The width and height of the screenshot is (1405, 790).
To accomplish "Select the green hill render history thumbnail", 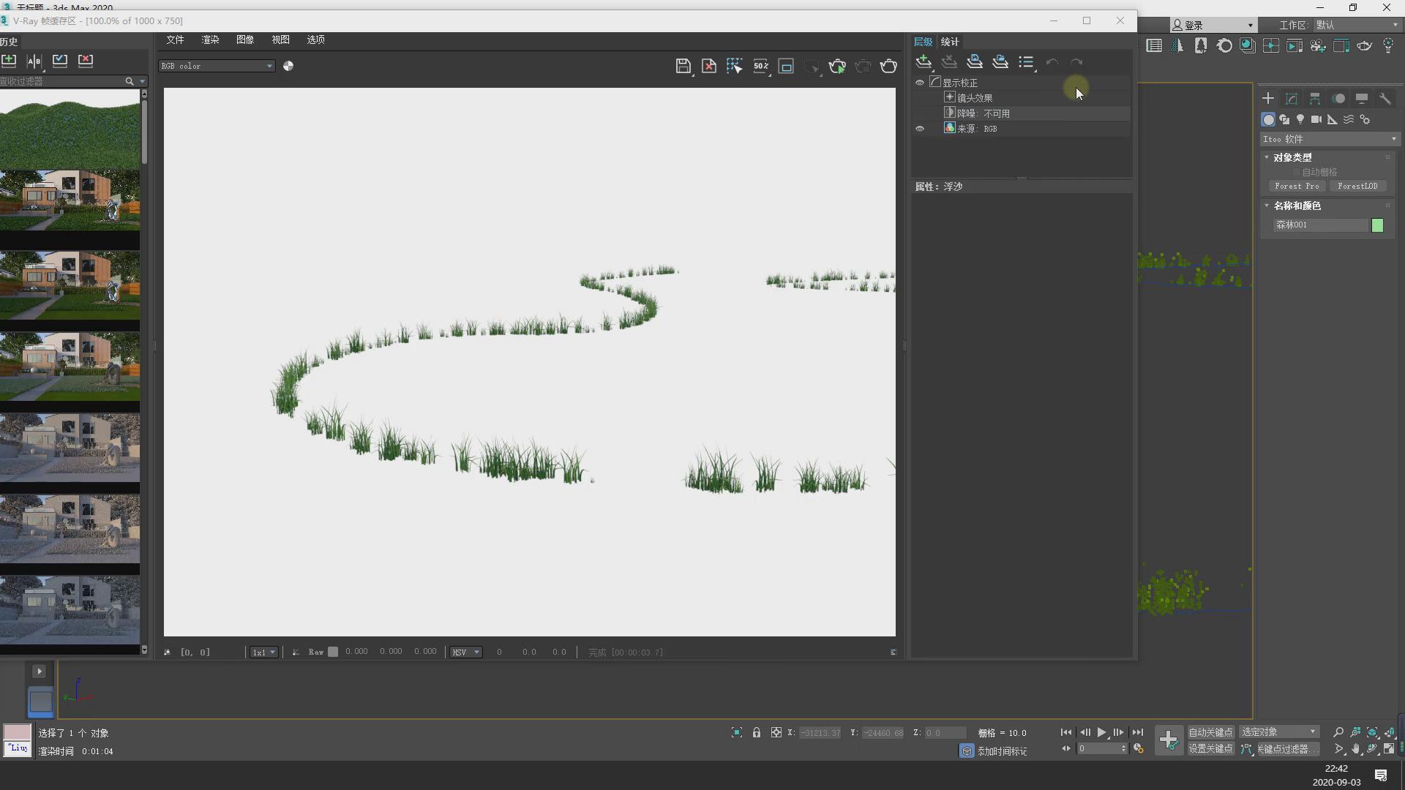I will [x=70, y=129].
